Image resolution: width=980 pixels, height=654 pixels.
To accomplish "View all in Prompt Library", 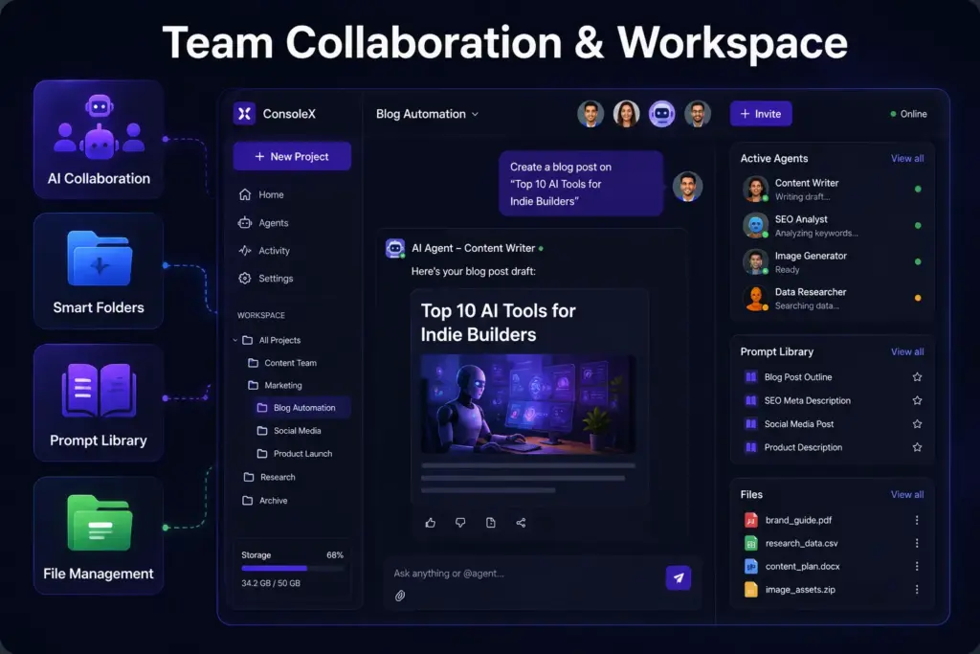I will 907,352.
